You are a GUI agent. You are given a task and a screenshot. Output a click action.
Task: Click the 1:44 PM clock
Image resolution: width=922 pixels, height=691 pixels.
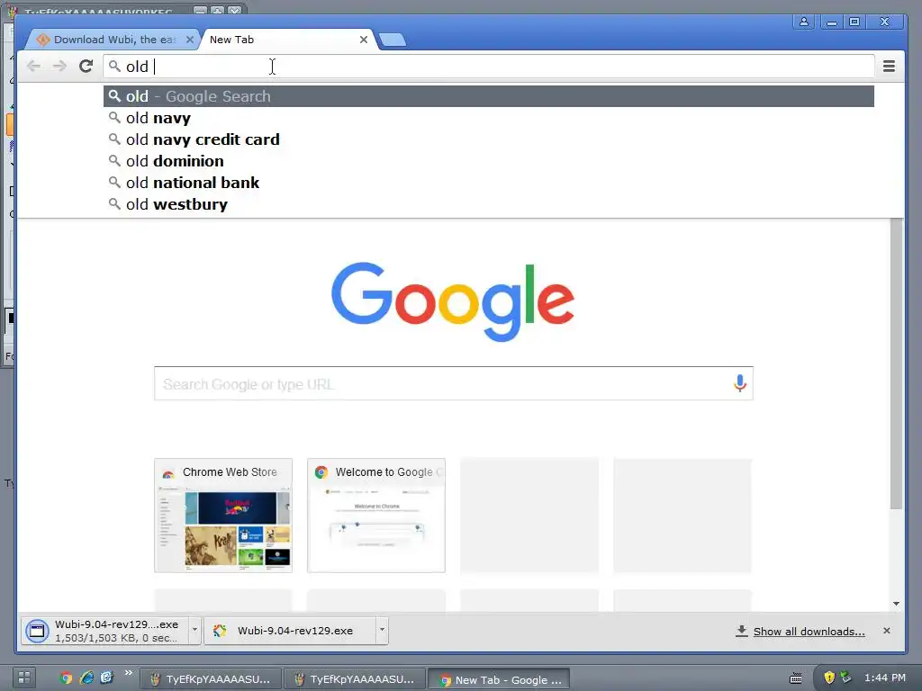885,678
